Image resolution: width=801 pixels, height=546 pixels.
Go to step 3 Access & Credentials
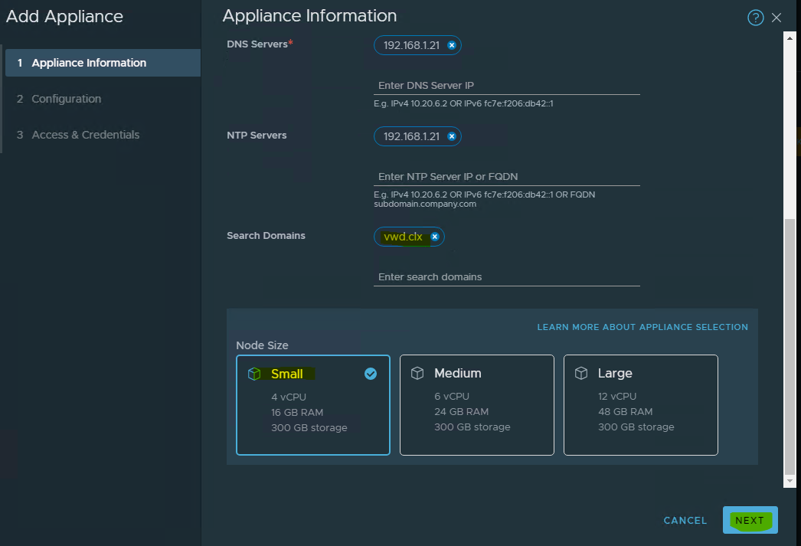pyautogui.click(x=85, y=135)
